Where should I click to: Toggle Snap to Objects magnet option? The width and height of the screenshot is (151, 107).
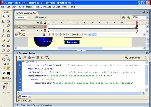[4, 87]
